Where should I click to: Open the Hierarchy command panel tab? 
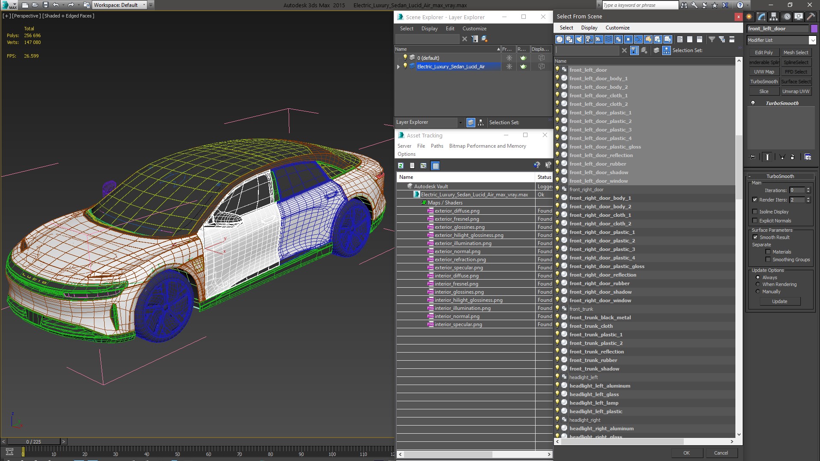pos(774,17)
